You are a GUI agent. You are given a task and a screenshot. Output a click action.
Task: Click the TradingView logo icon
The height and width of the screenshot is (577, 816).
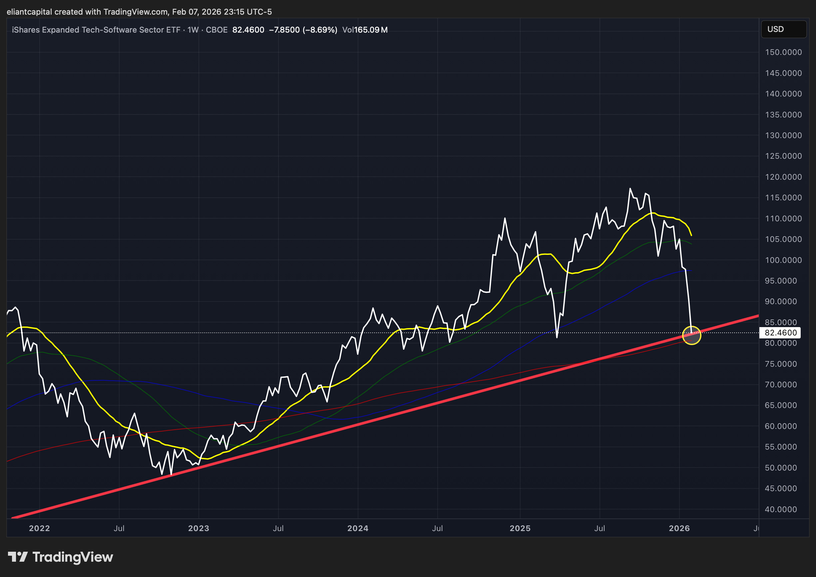pyautogui.click(x=17, y=557)
